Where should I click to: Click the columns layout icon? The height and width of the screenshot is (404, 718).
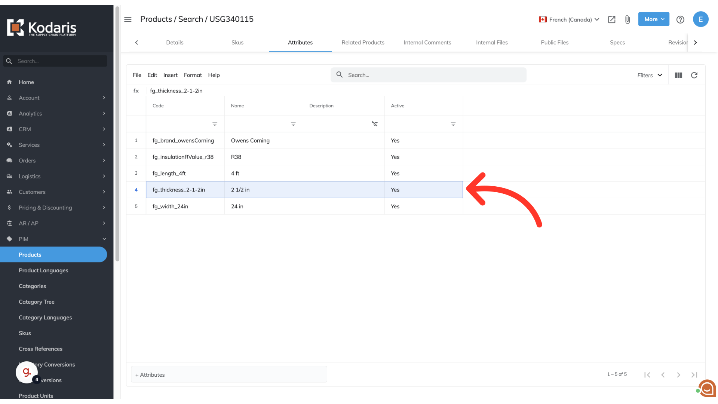pos(678,75)
